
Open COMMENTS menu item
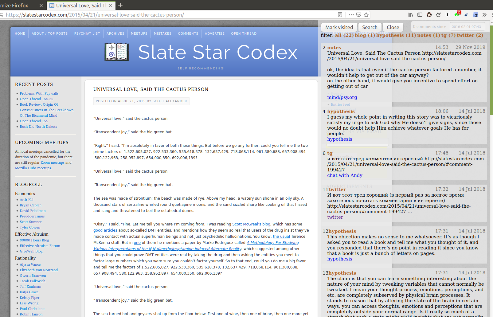click(188, 33)
